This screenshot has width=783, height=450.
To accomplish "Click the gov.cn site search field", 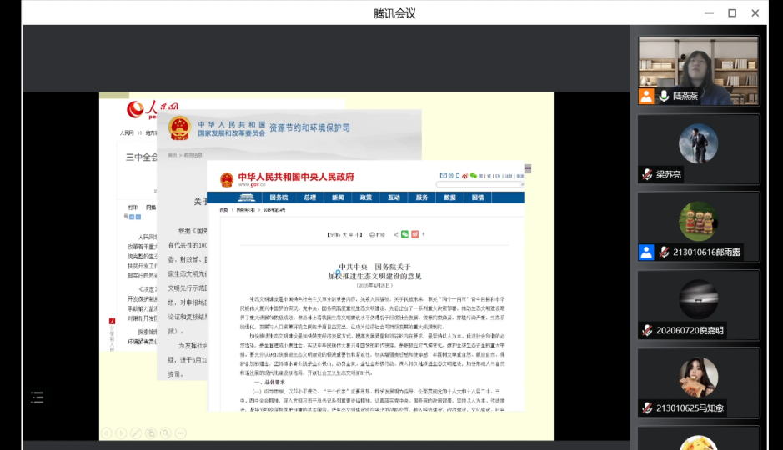I will [474, 183].
